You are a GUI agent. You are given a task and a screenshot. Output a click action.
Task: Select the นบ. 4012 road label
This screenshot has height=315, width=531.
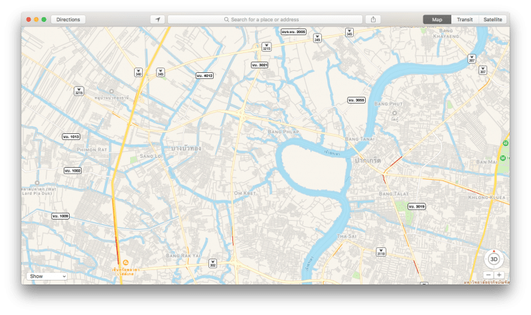pyautogui.click(x=204, y=76)
